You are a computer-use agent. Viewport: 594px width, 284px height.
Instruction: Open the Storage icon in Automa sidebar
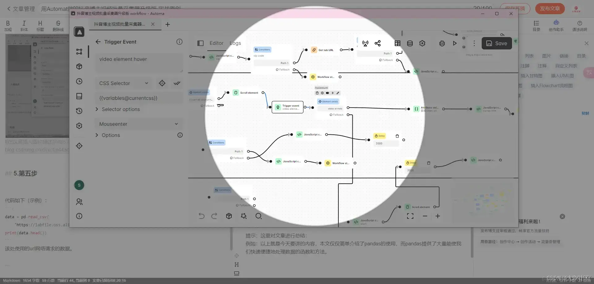79,96
